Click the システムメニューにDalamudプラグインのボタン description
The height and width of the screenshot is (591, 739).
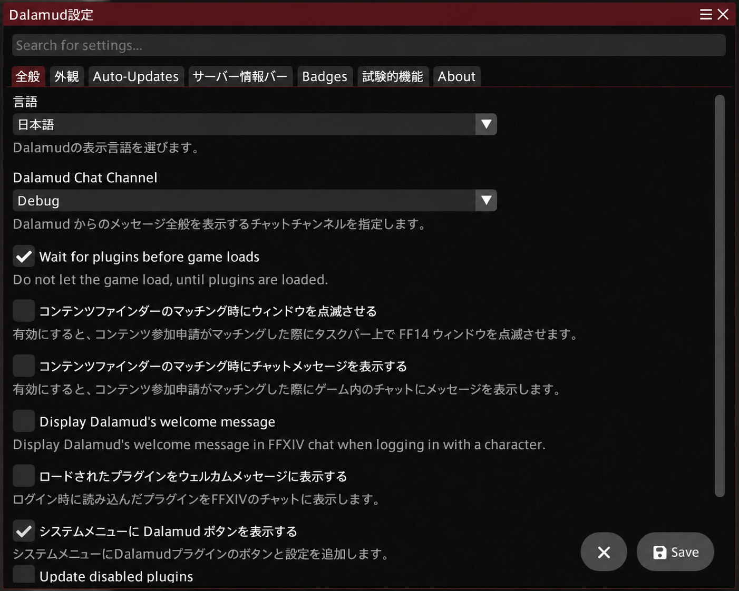(x=201, y=554)
